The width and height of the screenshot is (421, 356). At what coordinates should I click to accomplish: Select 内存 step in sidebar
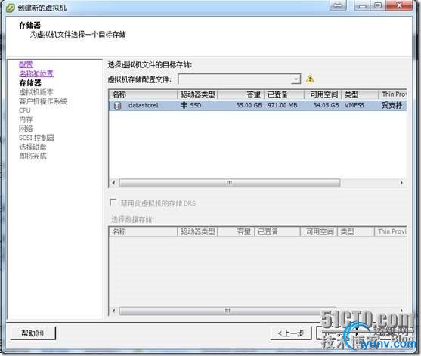[x=26, y=119]
